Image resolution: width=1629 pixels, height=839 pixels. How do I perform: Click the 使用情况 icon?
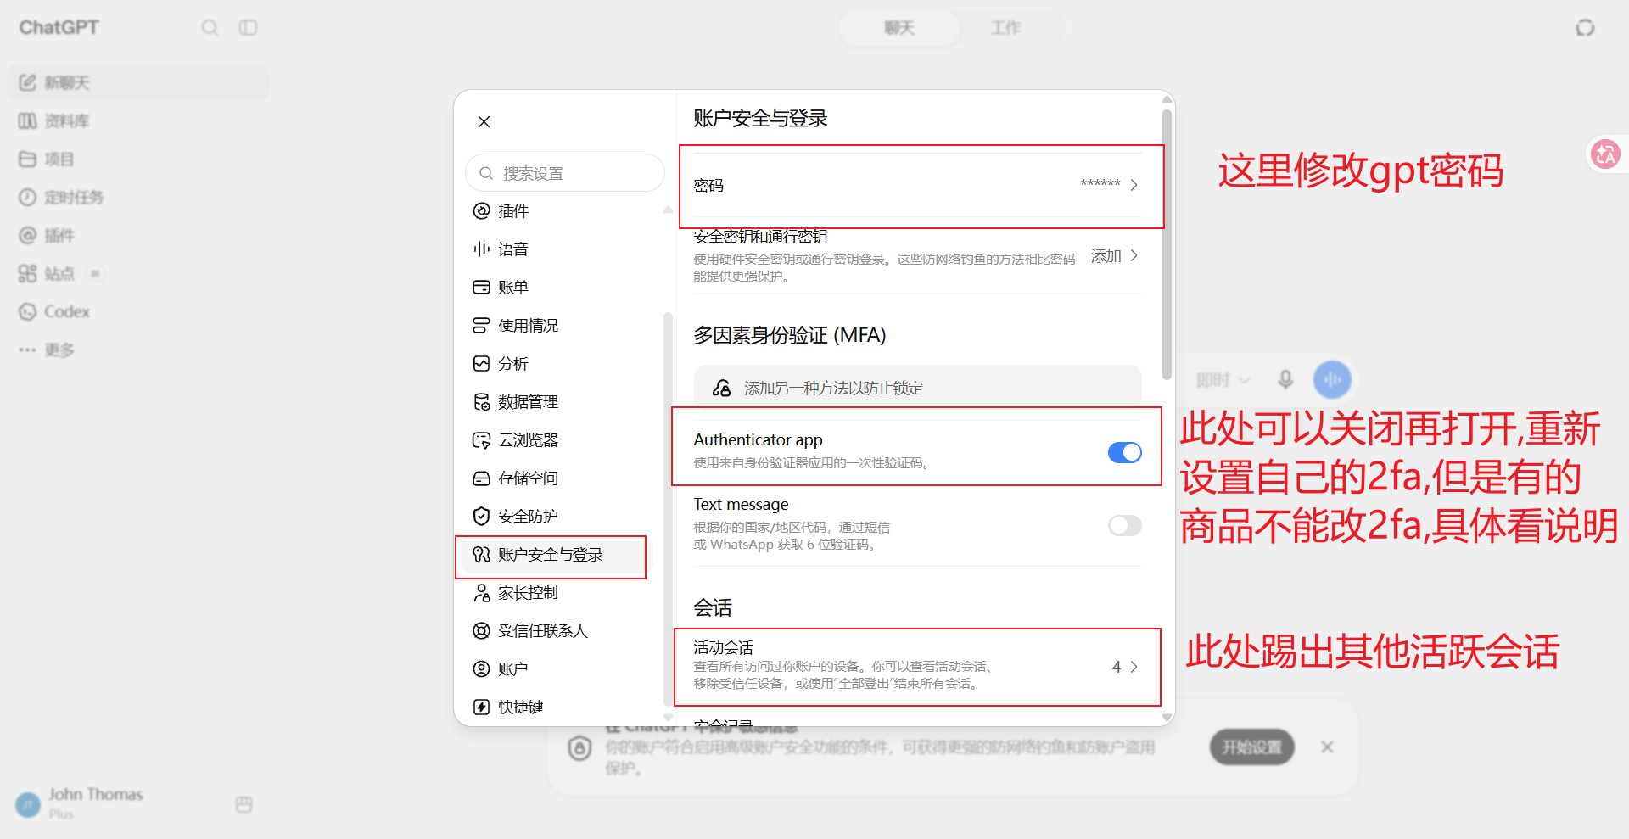coord(481,326)
